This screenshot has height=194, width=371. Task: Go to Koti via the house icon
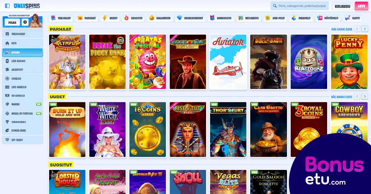pyautogui.click(x=7, y=43)
